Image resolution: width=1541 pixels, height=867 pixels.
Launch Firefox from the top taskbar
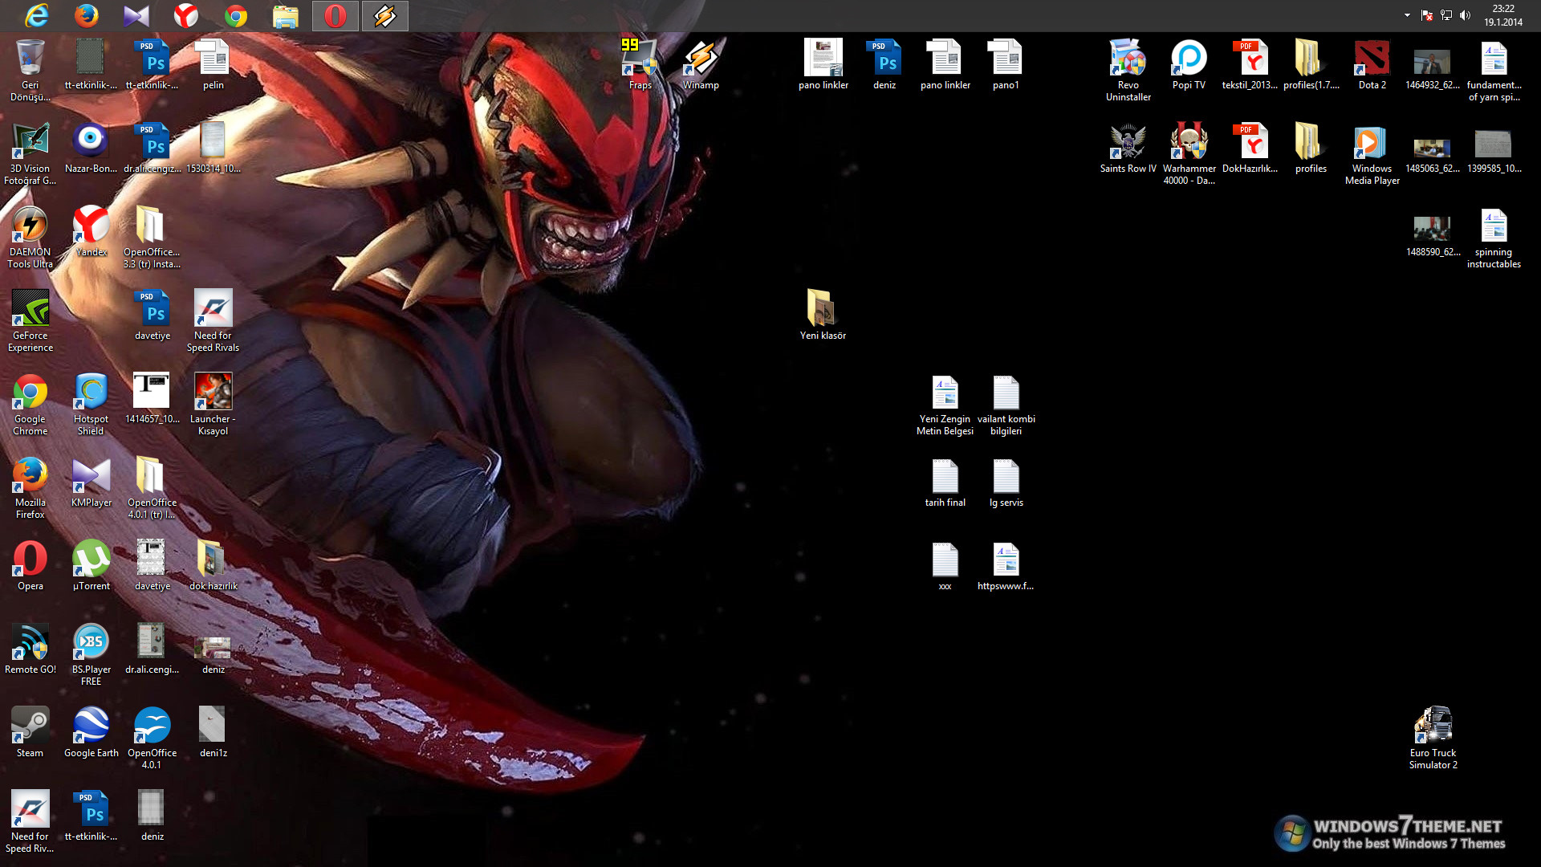[x=87, y=15]
